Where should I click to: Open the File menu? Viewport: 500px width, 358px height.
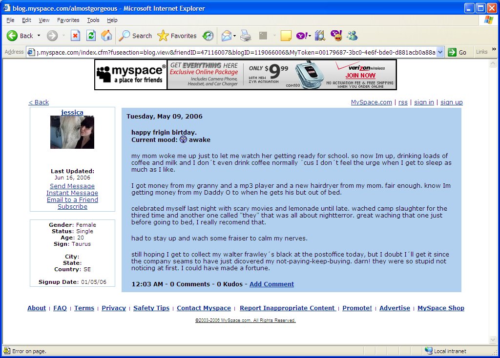(11, 20)
